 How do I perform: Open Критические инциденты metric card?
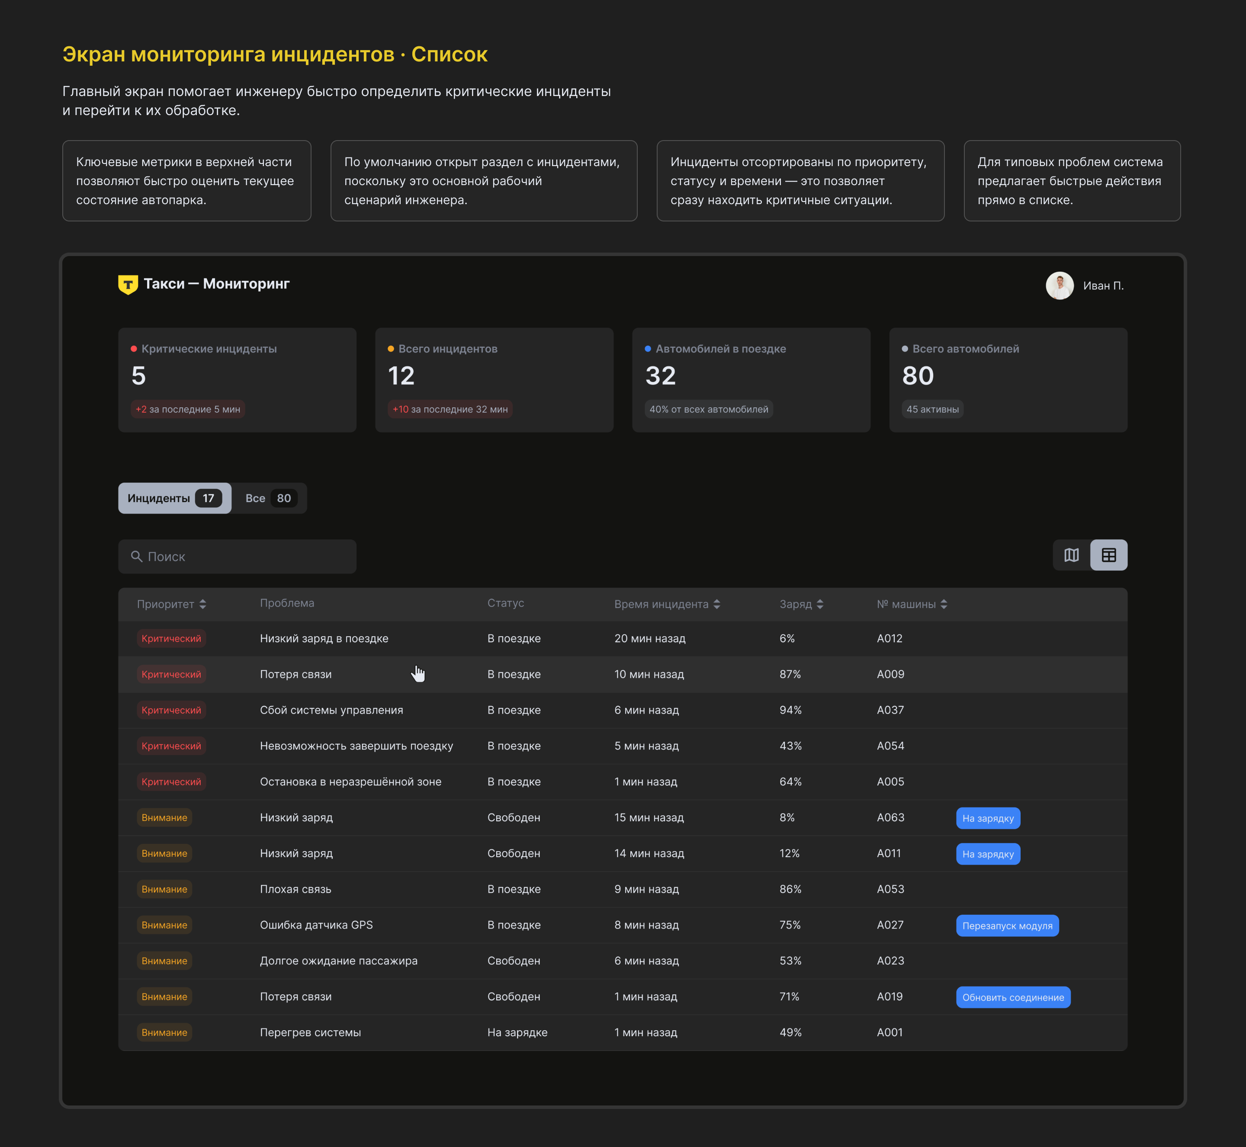point(237,380)
